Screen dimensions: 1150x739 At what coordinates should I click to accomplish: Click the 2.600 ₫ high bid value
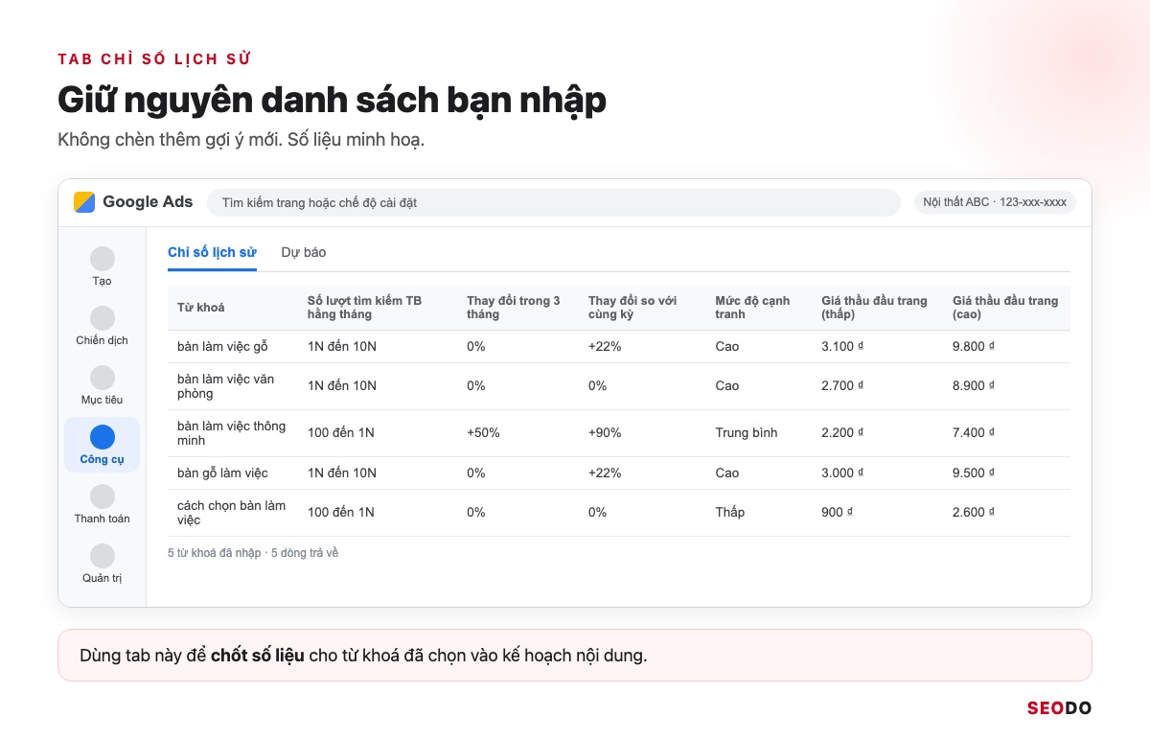coord(974,513)
